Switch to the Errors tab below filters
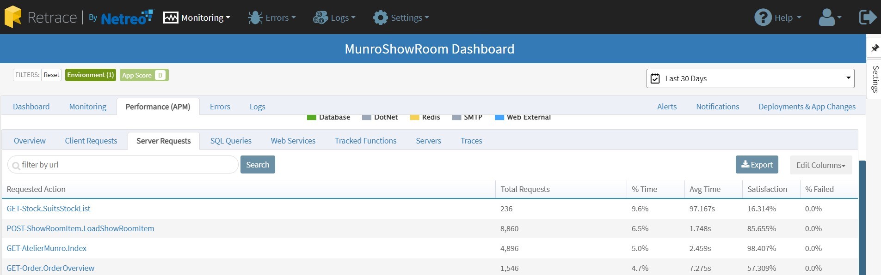This screenshot has height=275, width=881. pos(220,107)
